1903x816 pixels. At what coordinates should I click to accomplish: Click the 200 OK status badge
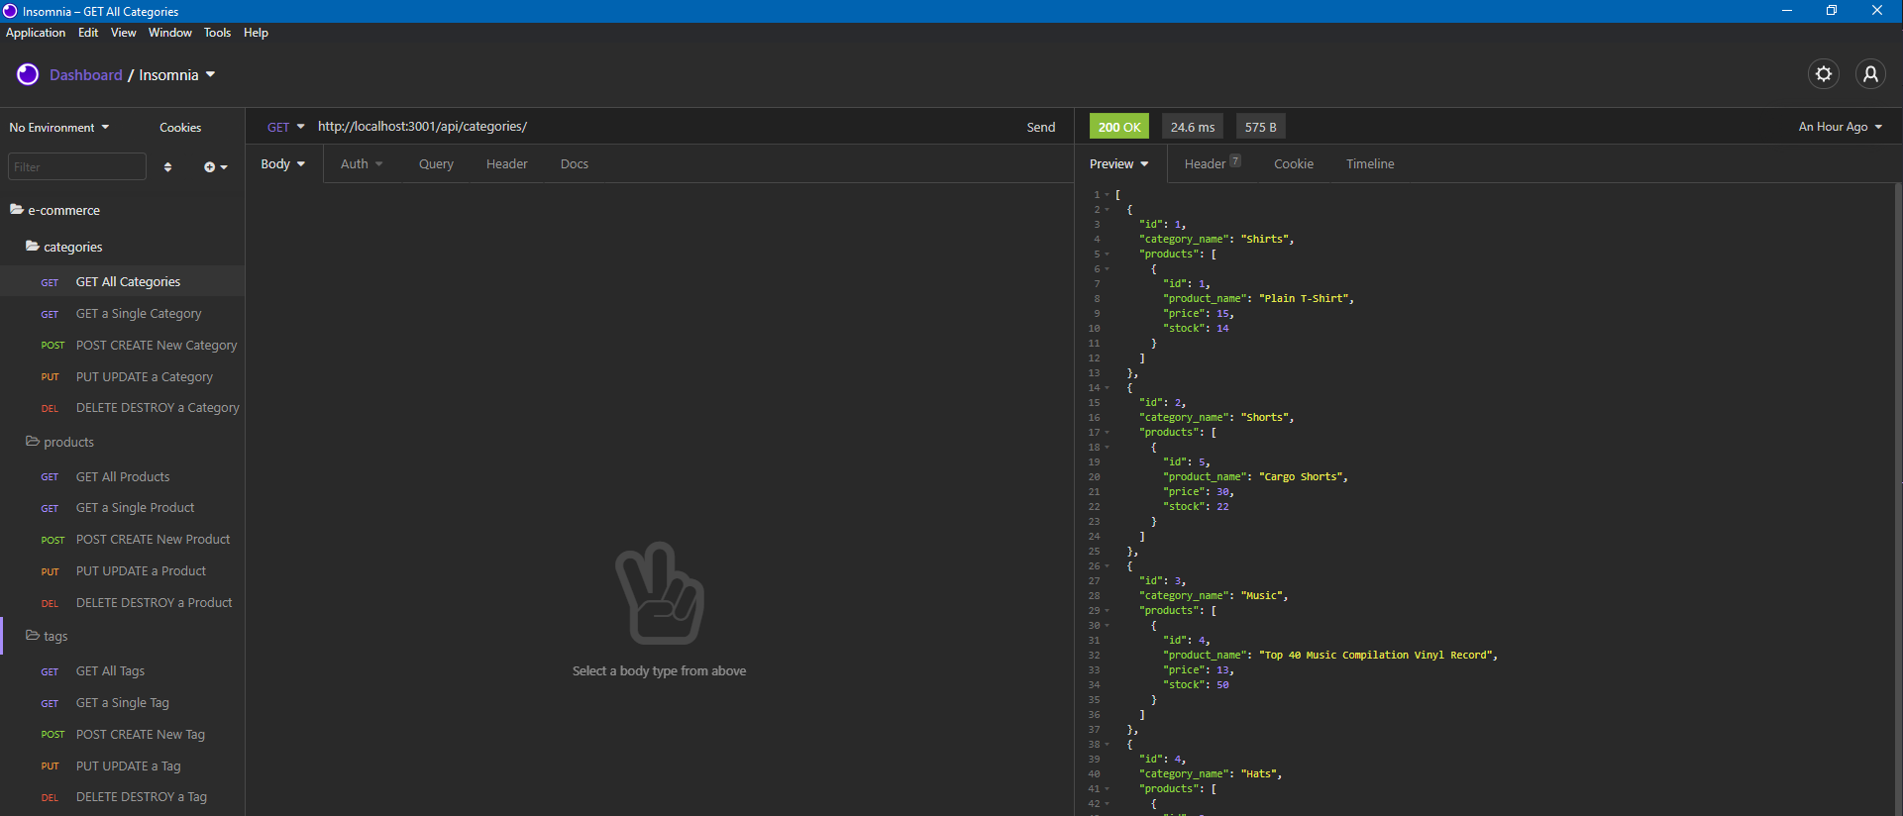coord(1119,127)
